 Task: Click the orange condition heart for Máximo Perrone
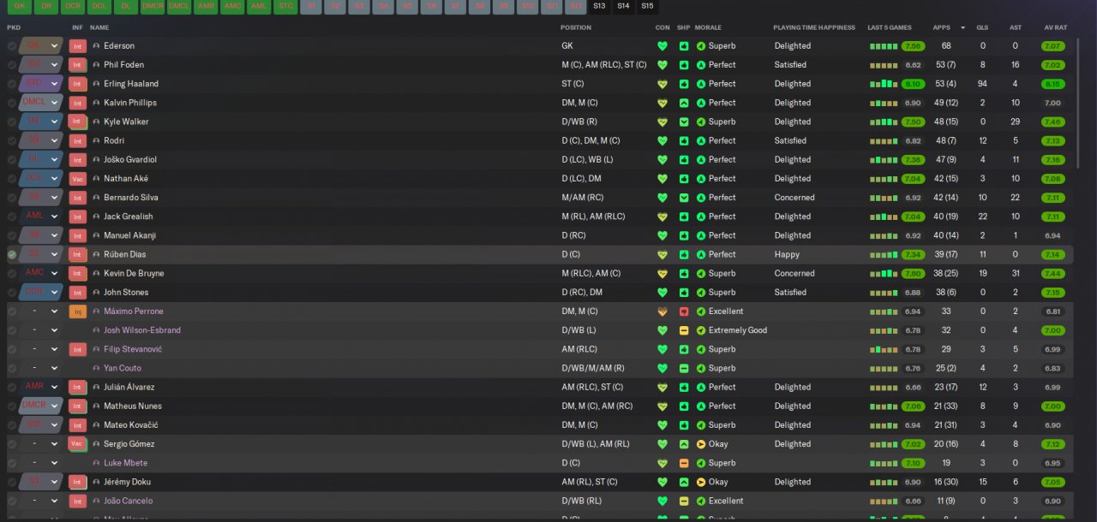(662, 311)
